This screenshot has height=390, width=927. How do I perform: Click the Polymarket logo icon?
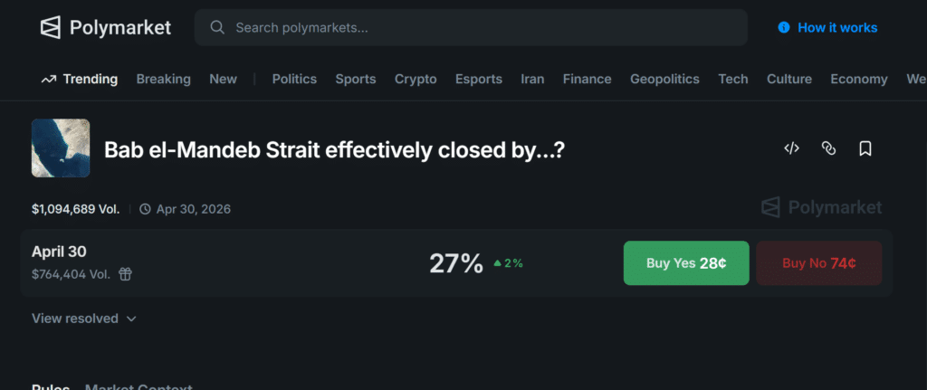[51, 28]
